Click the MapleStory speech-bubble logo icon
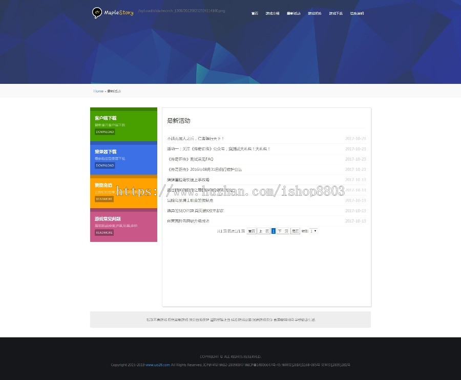The width and height of the screenshot is (461, 380). (x=97, y=13)
